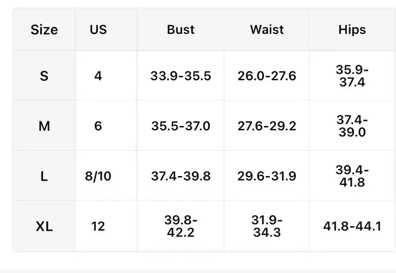Click bust measurement 33.9-35.5

click(180, 76)
